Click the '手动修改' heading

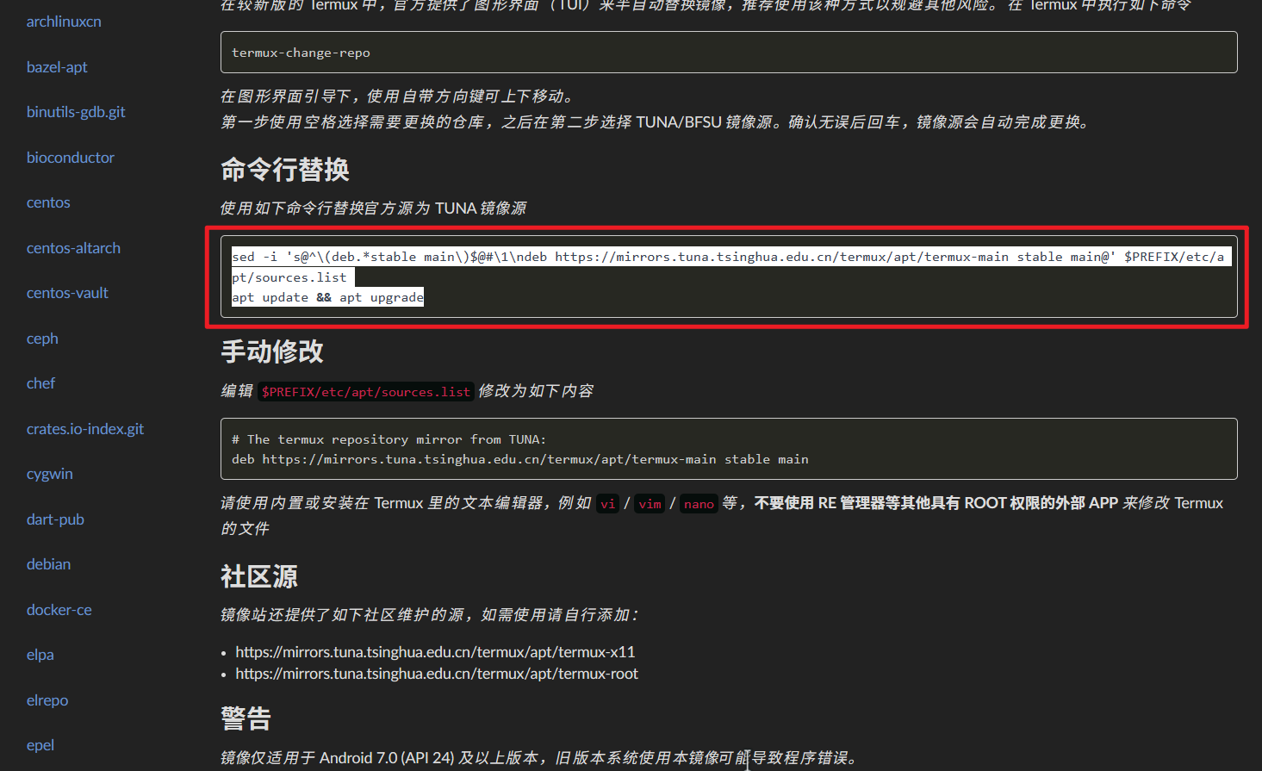click(x=272, y=351)
